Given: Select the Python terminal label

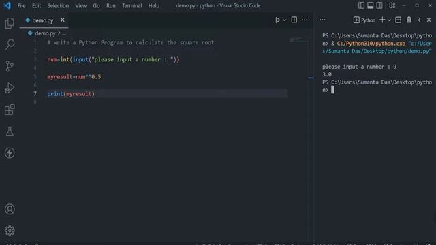Looking at the screenshot, I should (364, 20).
